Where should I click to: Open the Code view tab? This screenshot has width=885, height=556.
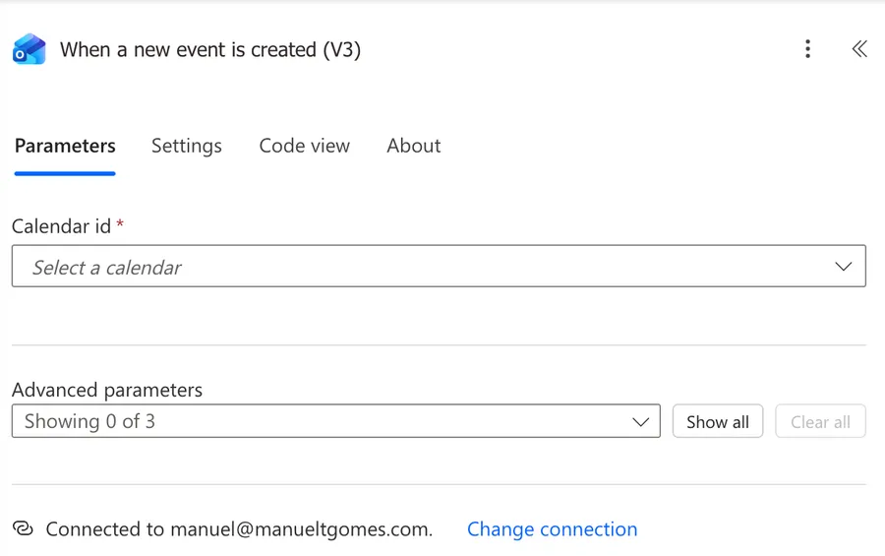(x=304, y=146)
